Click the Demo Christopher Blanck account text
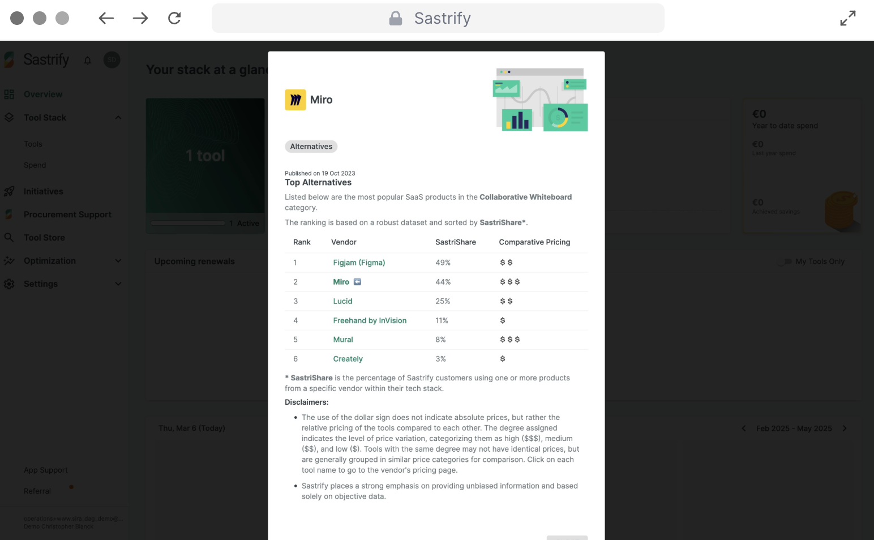This screenshot has width=874, height=540. coord(58,527)
